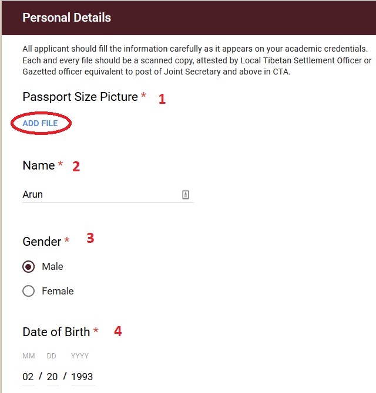
Task: Click the applicant instructions paragraph text
Action: [194, 60]
